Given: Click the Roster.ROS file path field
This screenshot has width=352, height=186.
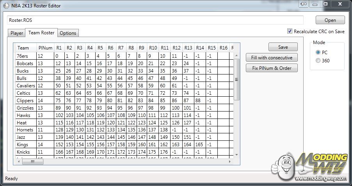Looking at the screenshot, I should 155,20.
